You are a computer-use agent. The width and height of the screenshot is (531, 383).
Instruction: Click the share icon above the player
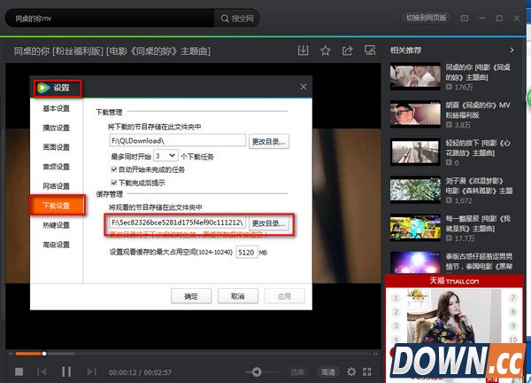click(348, 51)
